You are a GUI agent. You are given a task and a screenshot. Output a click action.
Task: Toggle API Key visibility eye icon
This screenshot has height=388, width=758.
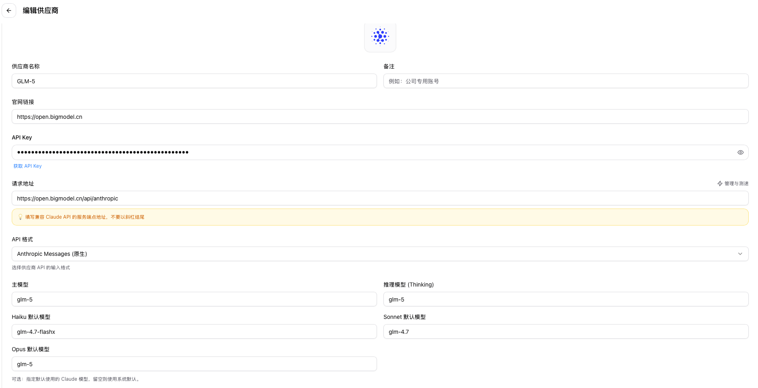[740, 152]
